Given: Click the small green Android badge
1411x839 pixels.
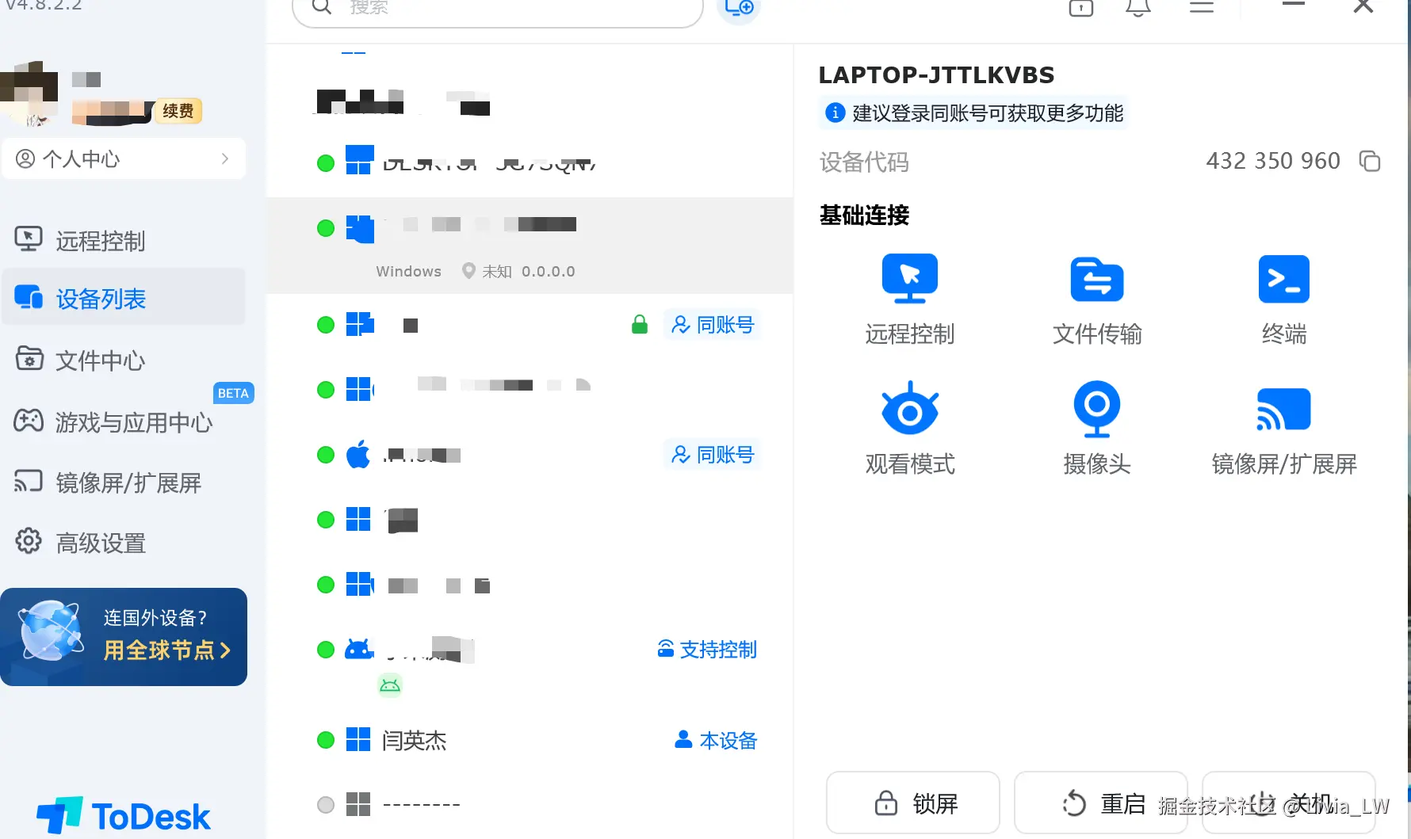Looking at the screenshot, I should coord(390,685).
